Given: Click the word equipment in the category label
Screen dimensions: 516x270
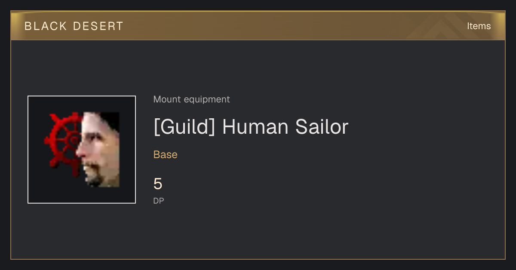Looking at the screenshot, I should coord(207,100).
